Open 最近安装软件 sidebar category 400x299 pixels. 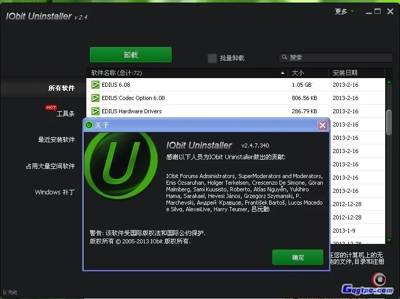pyautogui.click(x=56, y=140)
